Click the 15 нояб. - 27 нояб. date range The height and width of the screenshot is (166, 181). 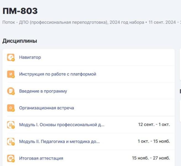point(151,158)
